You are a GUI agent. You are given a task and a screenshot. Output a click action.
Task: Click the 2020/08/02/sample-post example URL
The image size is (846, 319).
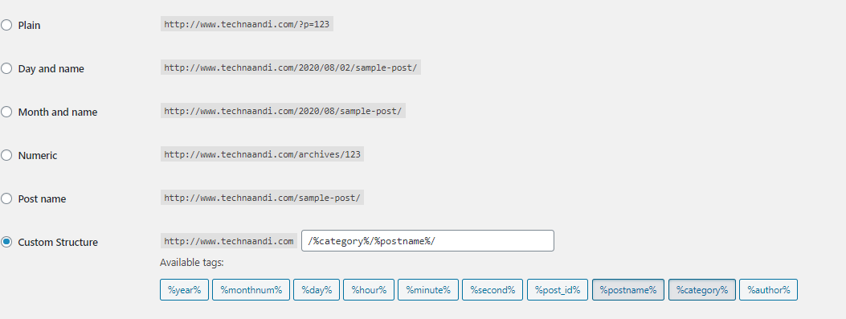(x=290, y=68)
